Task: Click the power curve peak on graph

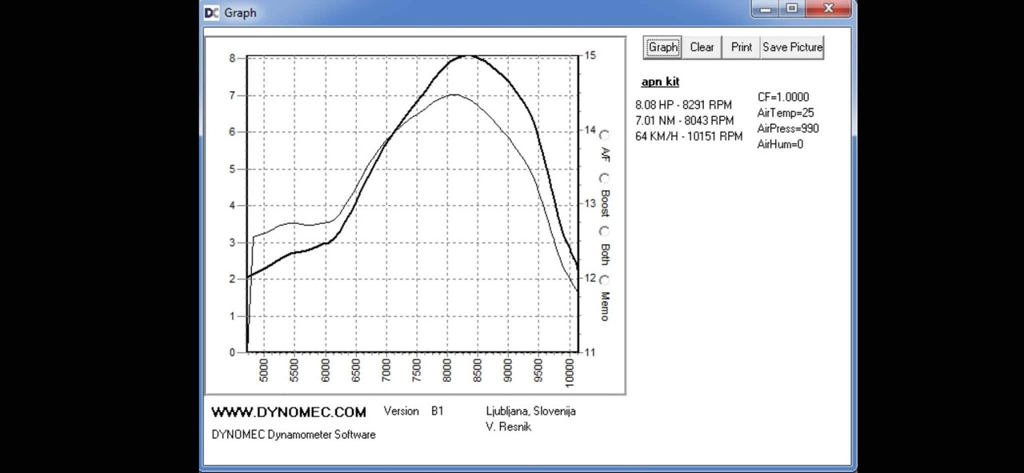Action: pos(468,56)
